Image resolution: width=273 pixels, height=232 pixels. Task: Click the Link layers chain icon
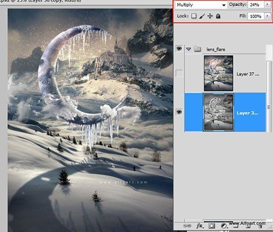(x=187, y=226)
